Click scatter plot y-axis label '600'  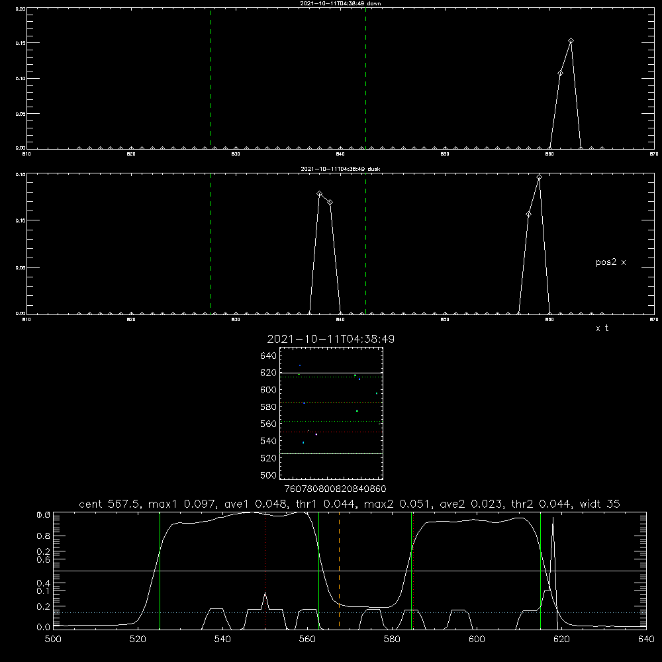click(269, 390)
